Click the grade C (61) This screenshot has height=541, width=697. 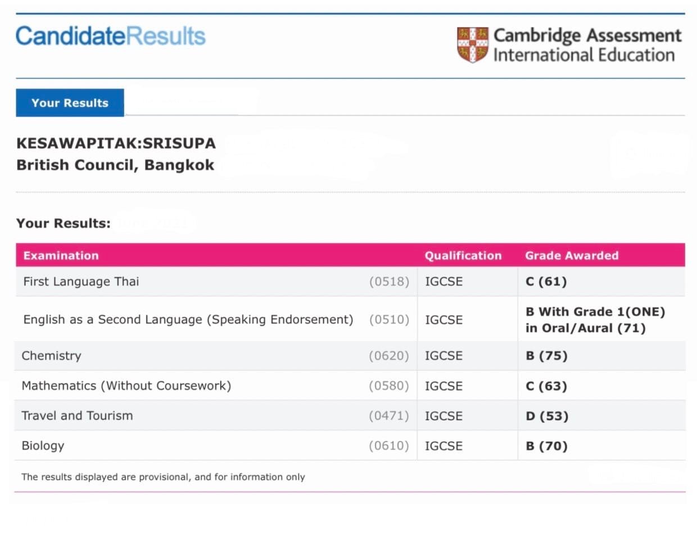[x=546, y=281]
